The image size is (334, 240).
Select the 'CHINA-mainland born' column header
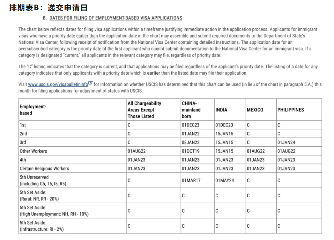coord(191,110)
